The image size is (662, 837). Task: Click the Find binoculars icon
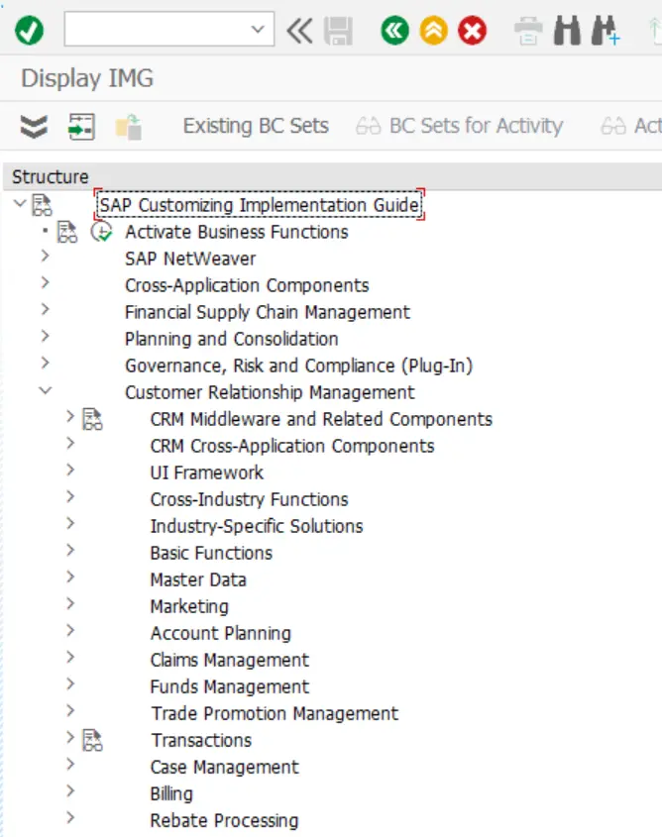click(x=567, y=31)
